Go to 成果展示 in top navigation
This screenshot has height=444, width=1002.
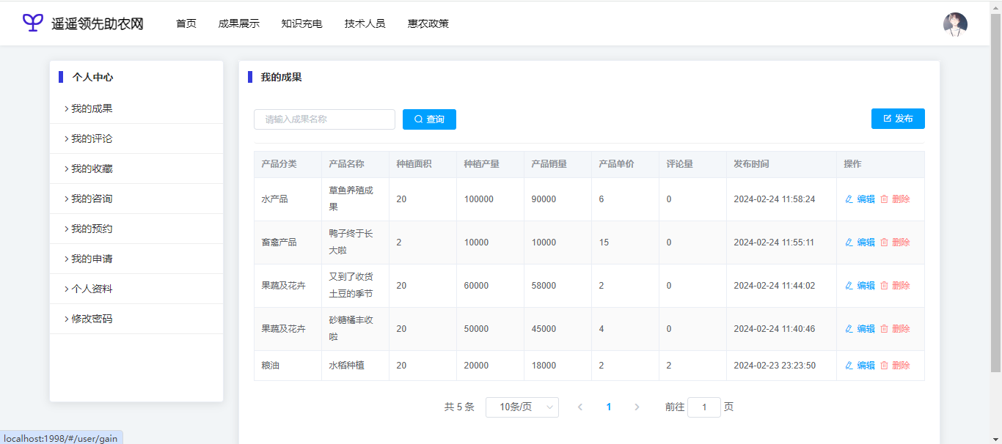coord(238,23)
